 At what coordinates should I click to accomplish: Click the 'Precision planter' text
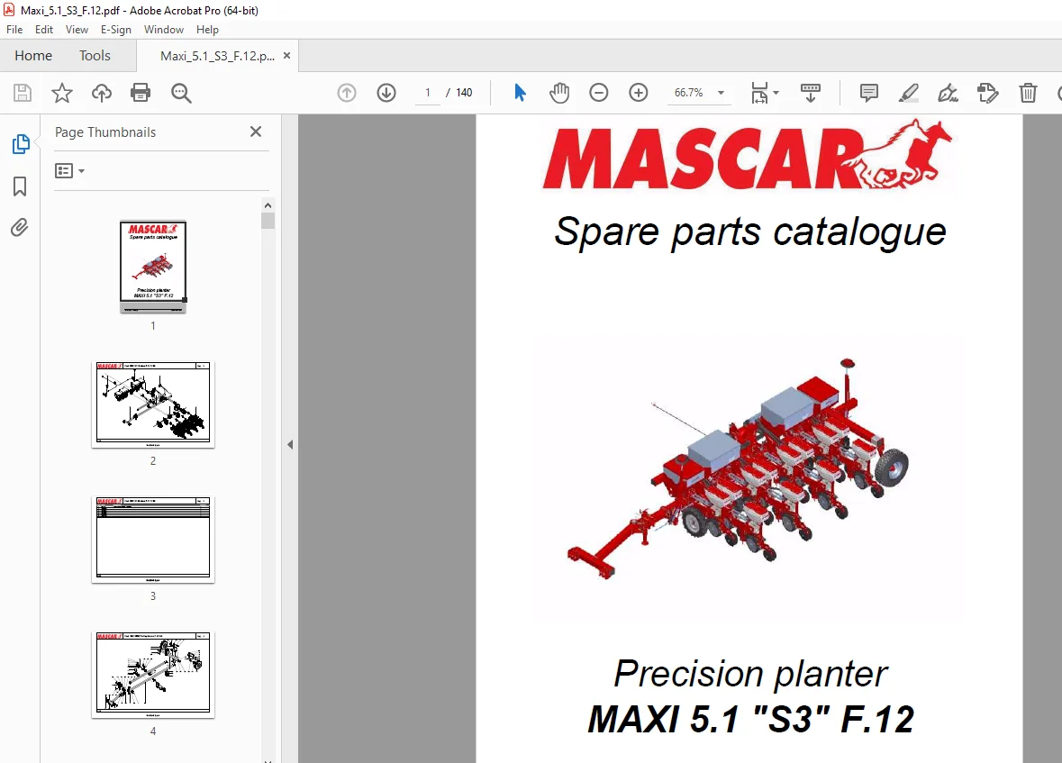click(x=749, y=674)
